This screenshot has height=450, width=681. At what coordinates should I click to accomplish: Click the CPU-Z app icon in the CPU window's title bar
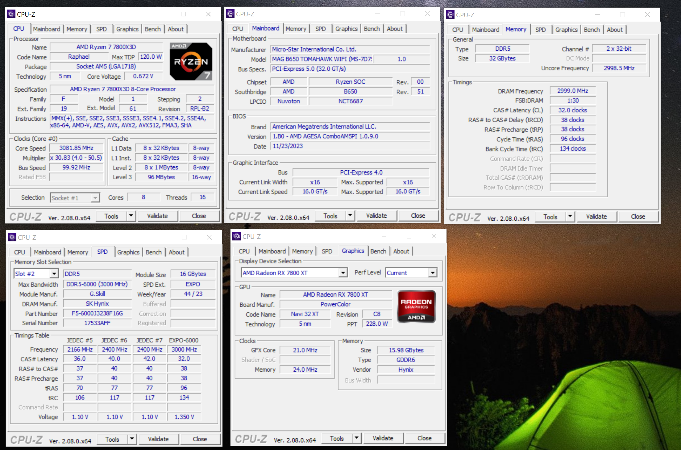(x=11, y=14)
